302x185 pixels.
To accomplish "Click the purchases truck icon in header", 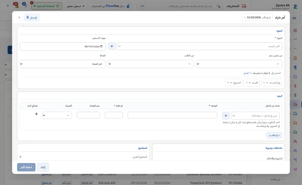I will click(244, 6).
